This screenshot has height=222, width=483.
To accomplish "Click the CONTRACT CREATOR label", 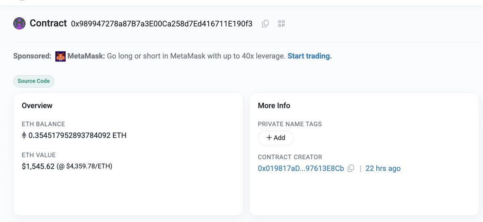I will tap(290, 157).
